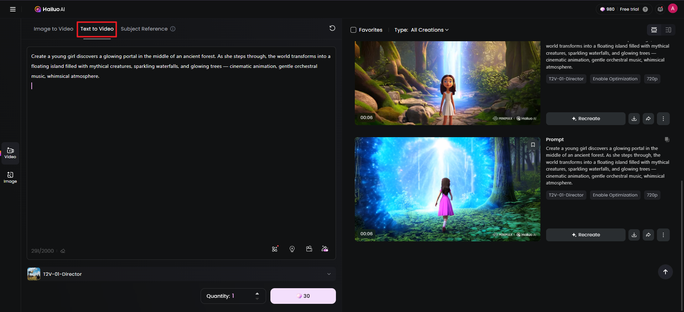Open the T2V-01-Director model dropdown
Image resolution: width=684 pixels, height=312 pixels.
[181, 274]
